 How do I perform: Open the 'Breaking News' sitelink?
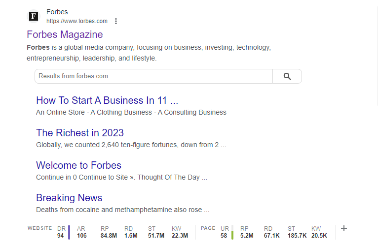pyautogui.click(x=69, y=198)
